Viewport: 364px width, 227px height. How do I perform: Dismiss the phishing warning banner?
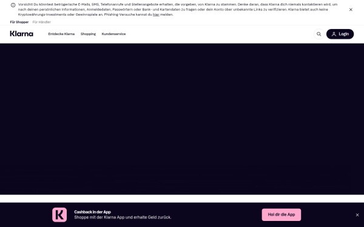pyautogui.click(x=351, y=10)
